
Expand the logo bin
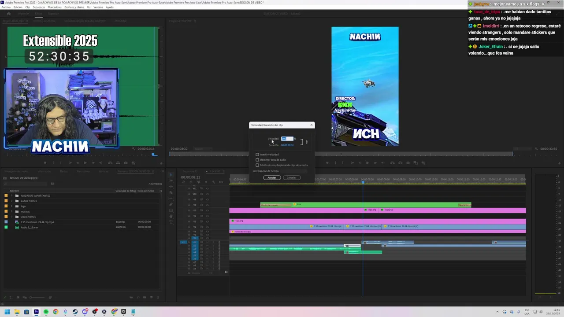click(12, 206)
